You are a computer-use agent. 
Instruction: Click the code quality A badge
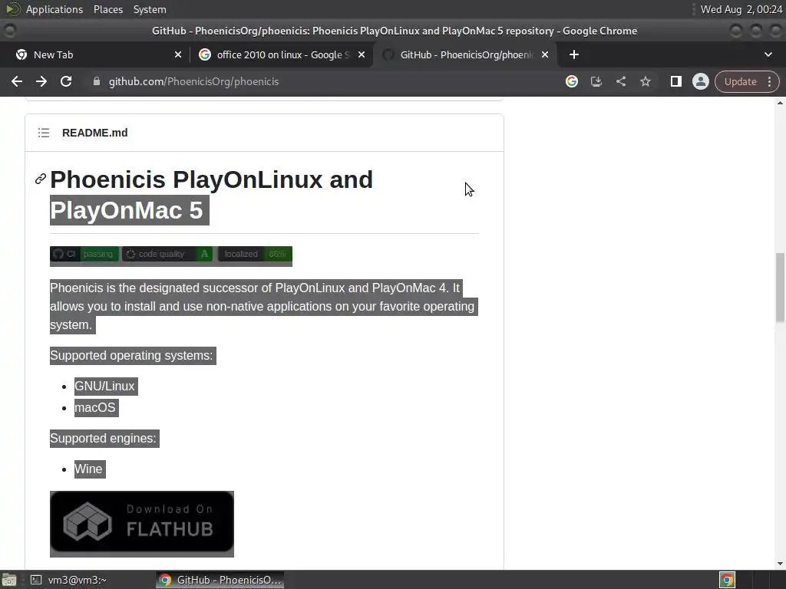[167, 254]
